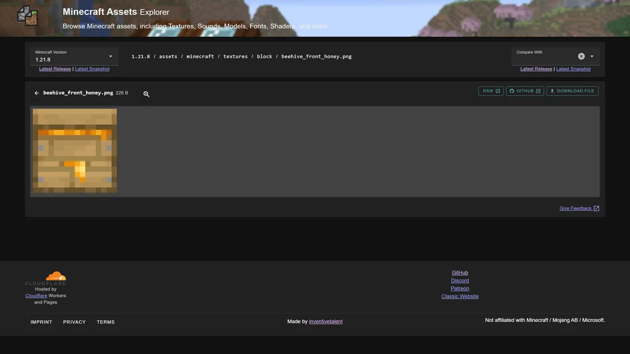
Task: Navigate to textures breadcrumb folder
Action: point(235,57)
